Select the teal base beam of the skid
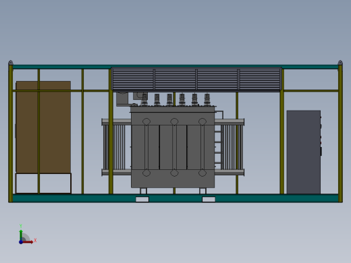 click(175, 198)
